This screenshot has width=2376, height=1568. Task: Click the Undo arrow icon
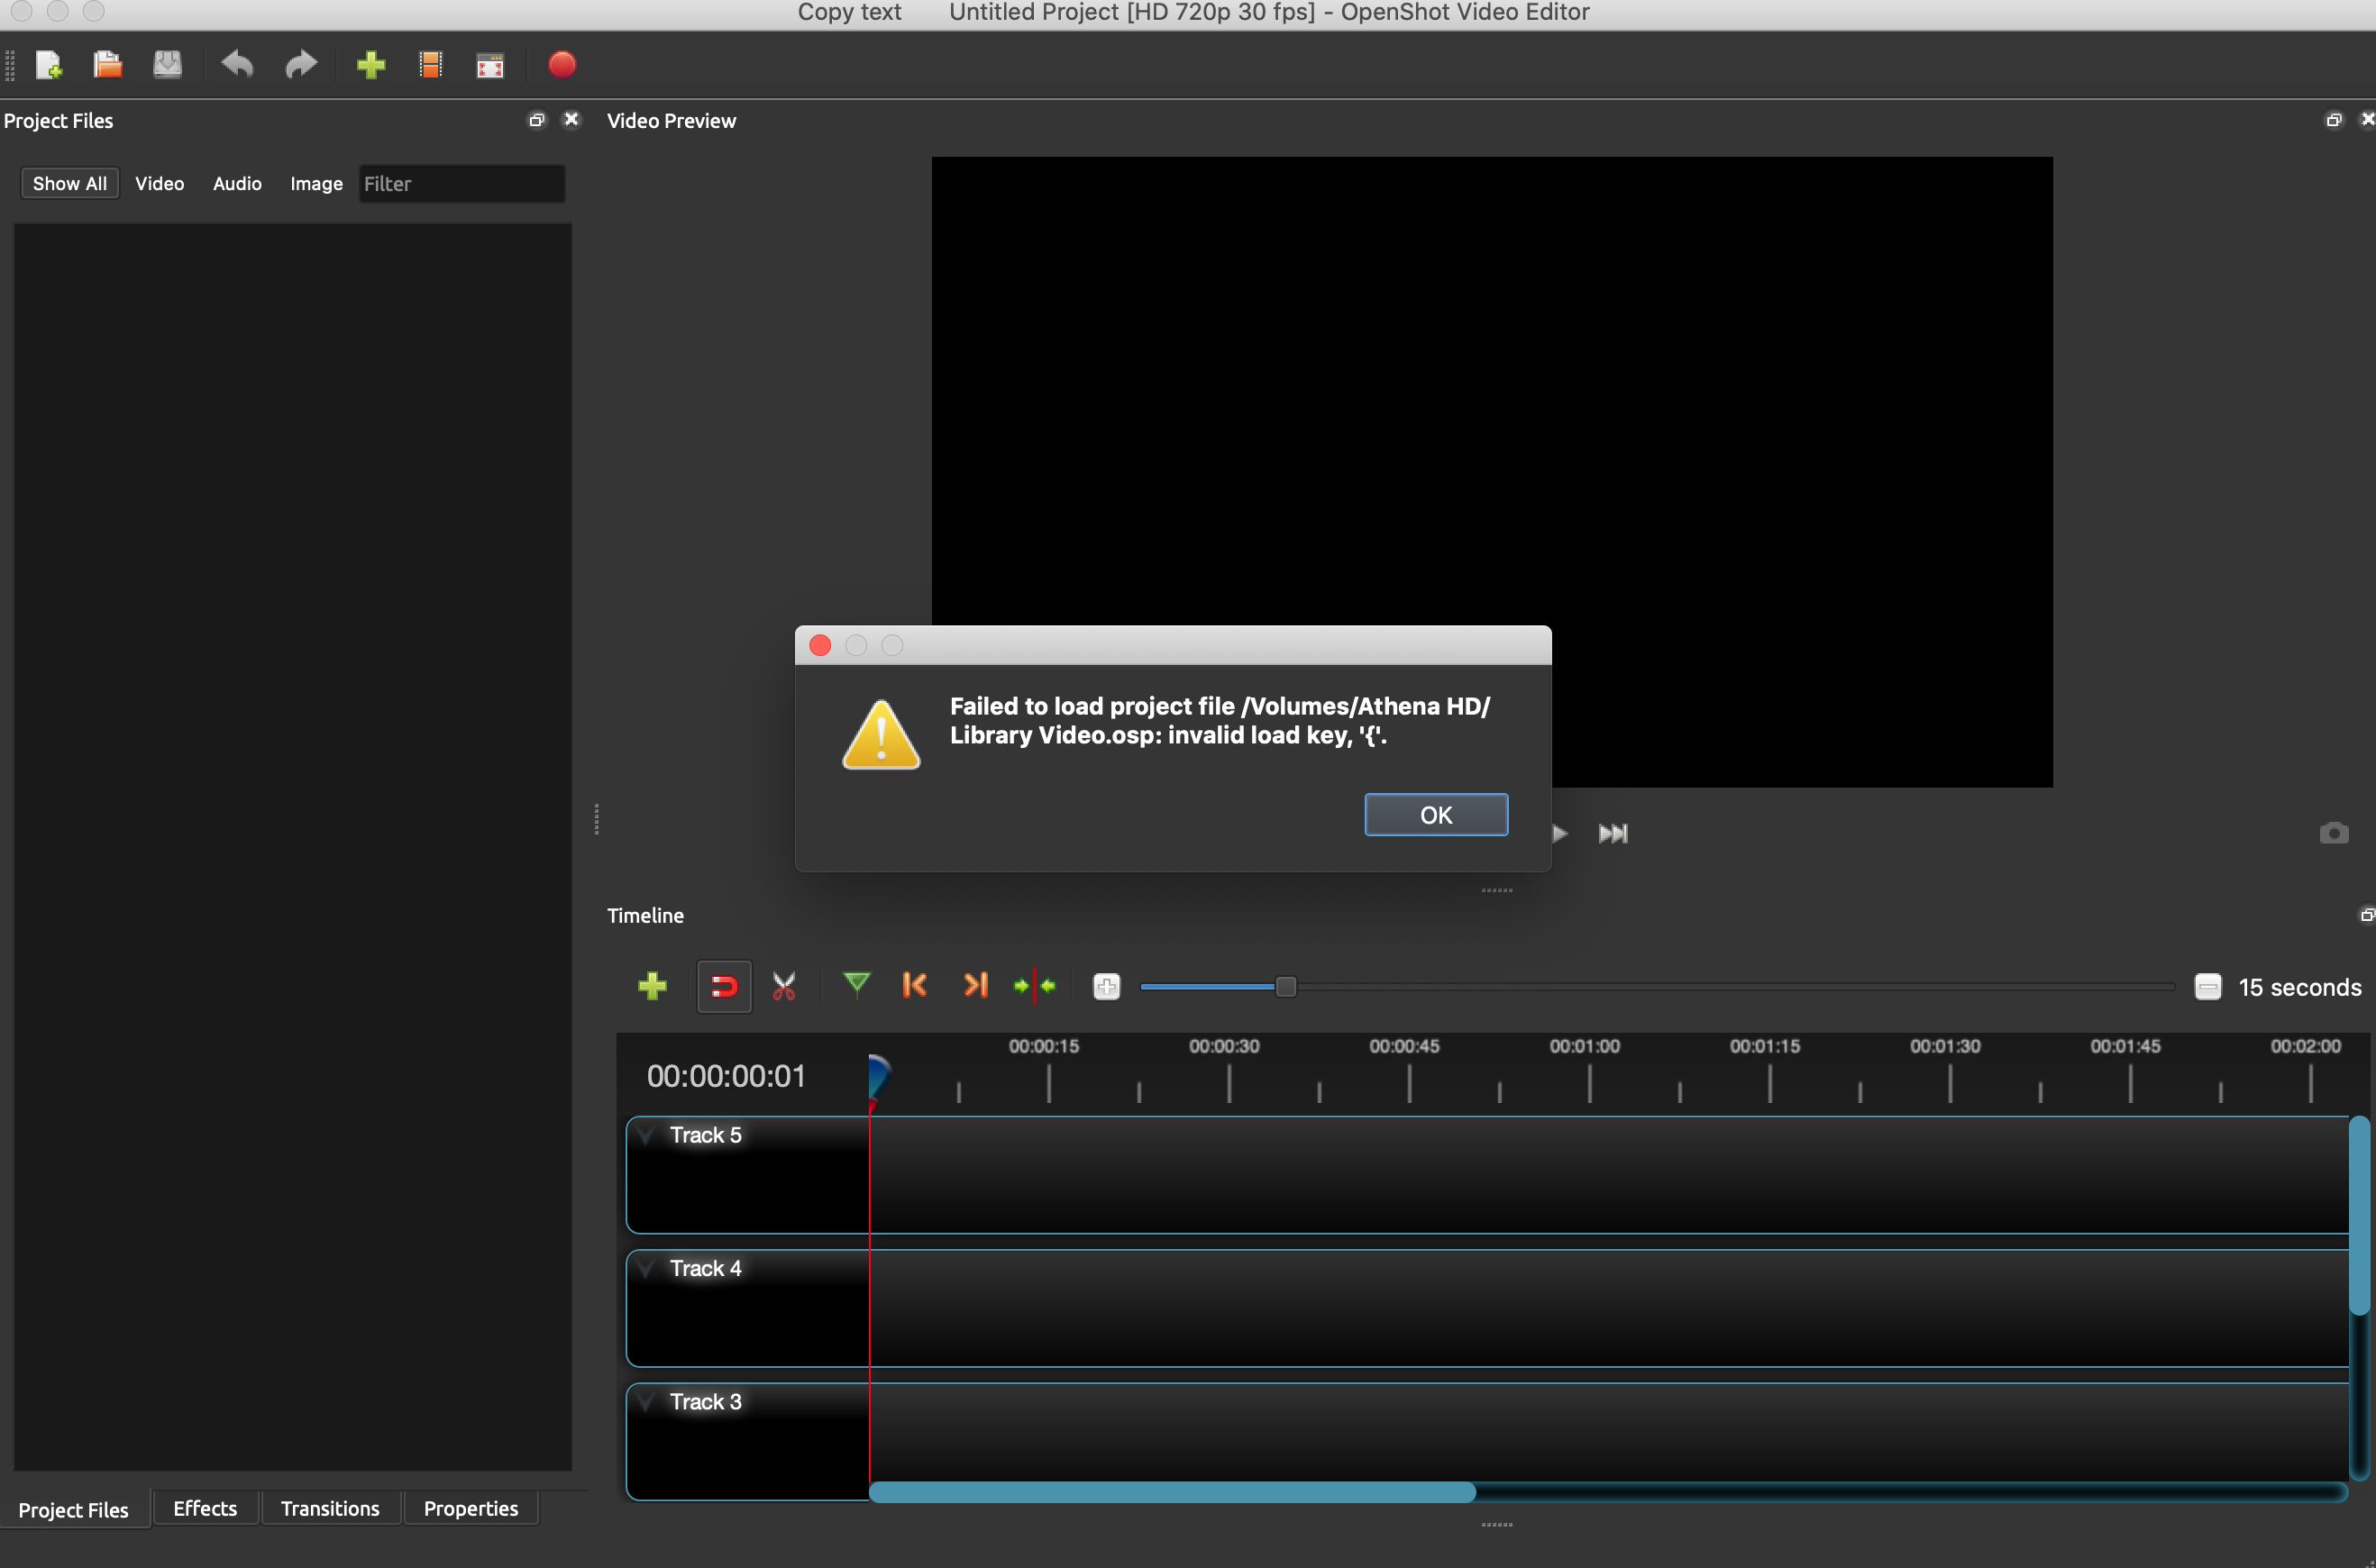(x=238, y=65)
